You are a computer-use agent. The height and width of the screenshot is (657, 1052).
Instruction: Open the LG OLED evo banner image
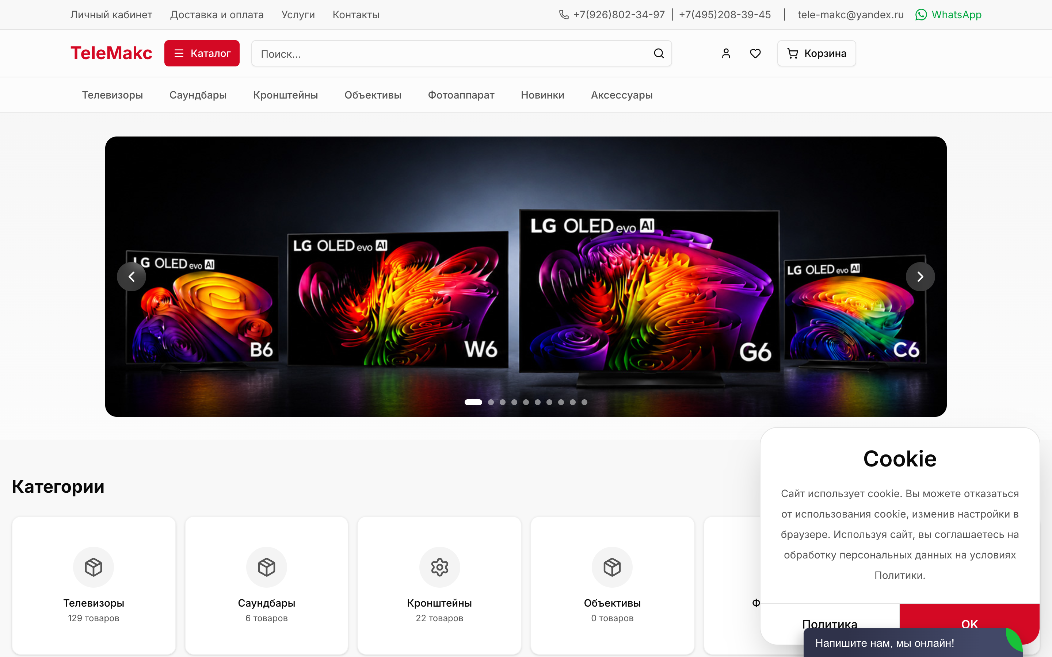coord(526,277)
